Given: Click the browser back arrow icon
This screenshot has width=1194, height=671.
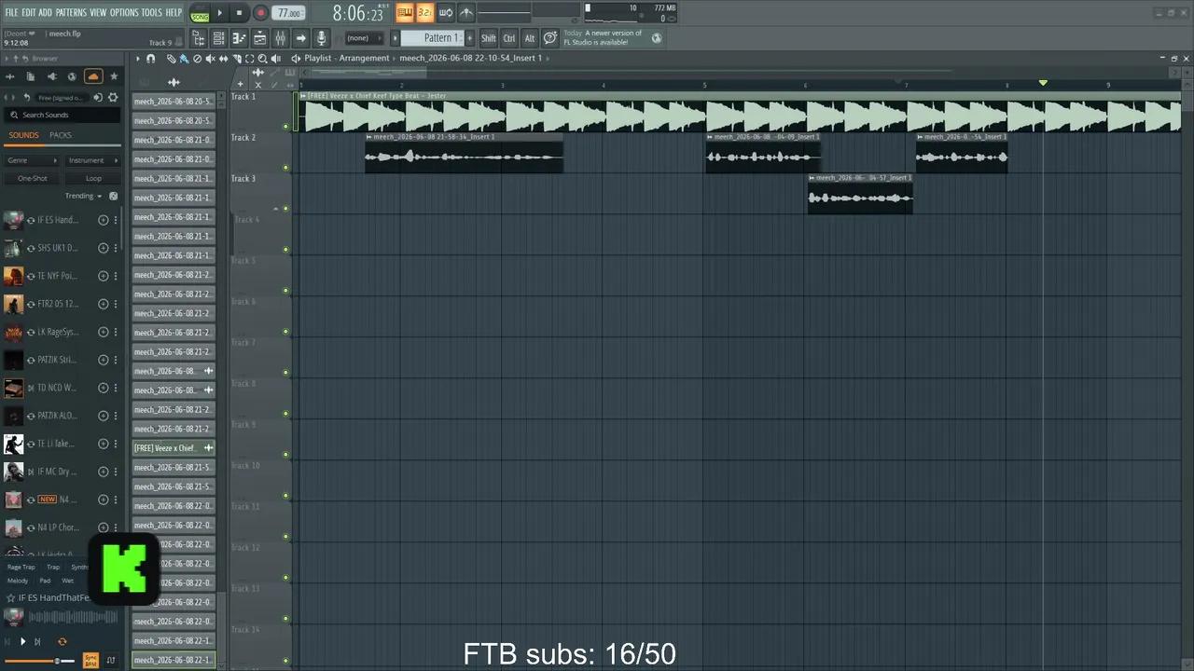Looking at the screenshot, I should point(26,97).
